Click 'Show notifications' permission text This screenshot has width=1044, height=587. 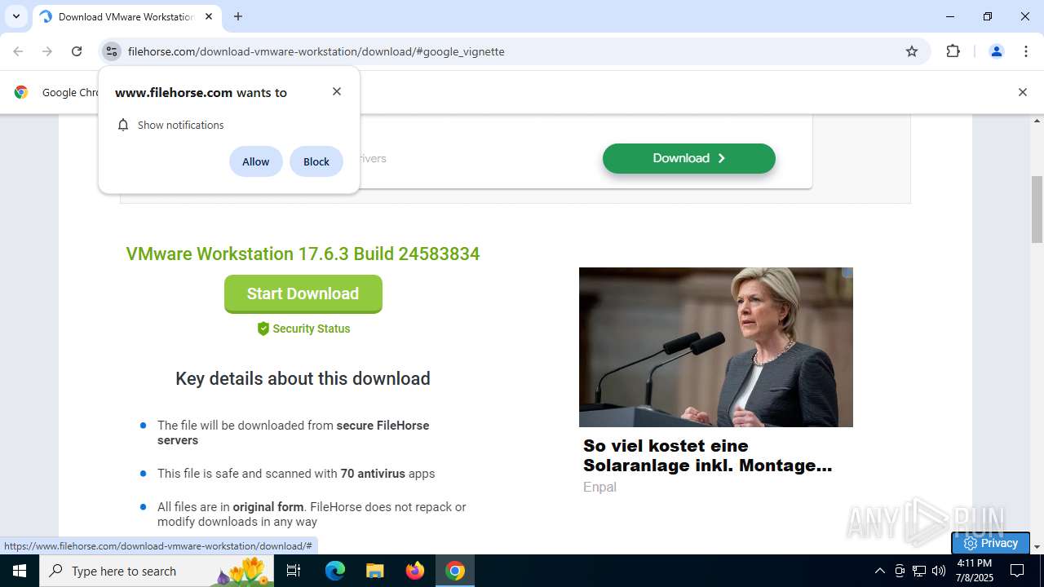[x=180, y=125]
